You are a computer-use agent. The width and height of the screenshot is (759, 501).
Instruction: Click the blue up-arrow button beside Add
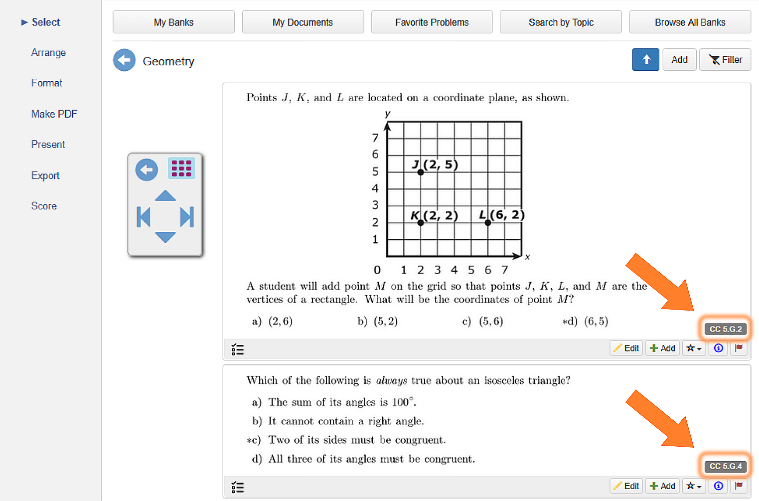pos(645,60)
